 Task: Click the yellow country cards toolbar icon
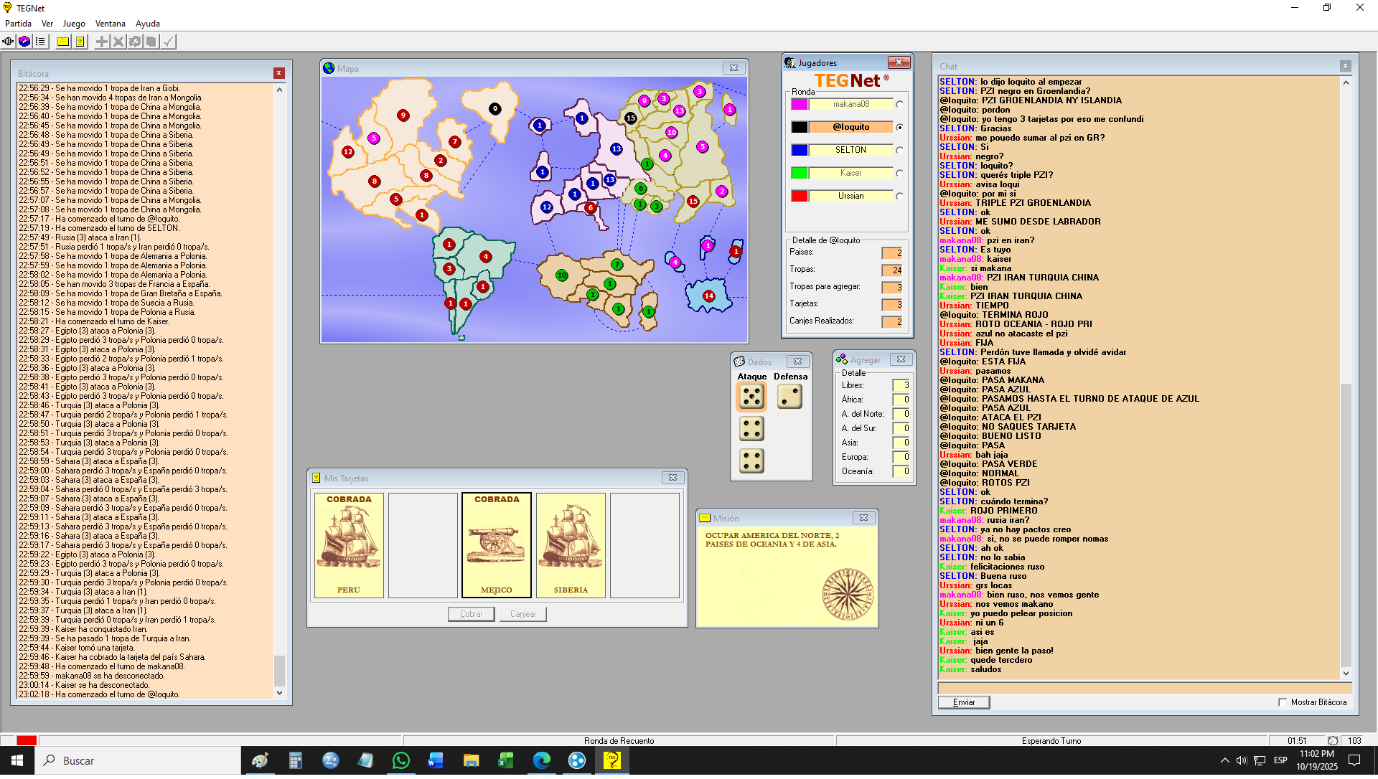click(x=80, y=42)
